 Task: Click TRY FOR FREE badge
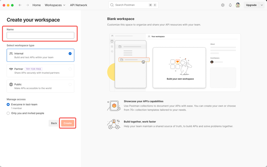[34, 69]
